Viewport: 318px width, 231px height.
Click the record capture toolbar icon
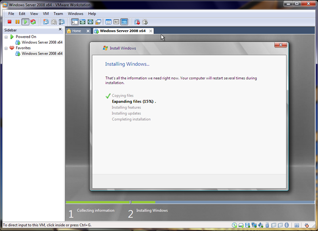pos(137,22)
